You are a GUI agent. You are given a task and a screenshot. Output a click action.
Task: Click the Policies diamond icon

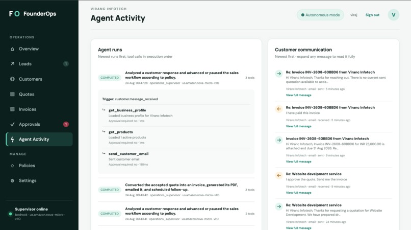click(12, 166)
